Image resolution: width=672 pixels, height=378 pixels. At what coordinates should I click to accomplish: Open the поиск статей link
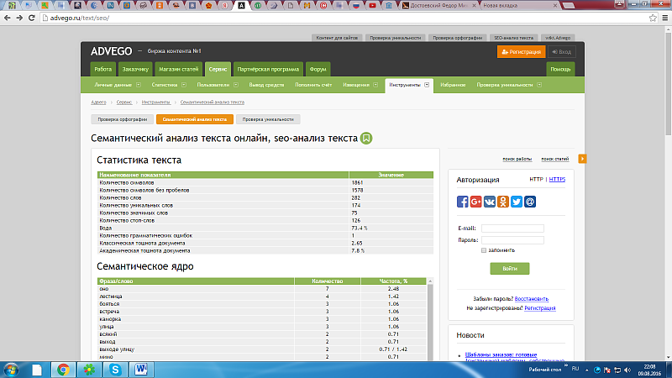[x=555, y=159]
